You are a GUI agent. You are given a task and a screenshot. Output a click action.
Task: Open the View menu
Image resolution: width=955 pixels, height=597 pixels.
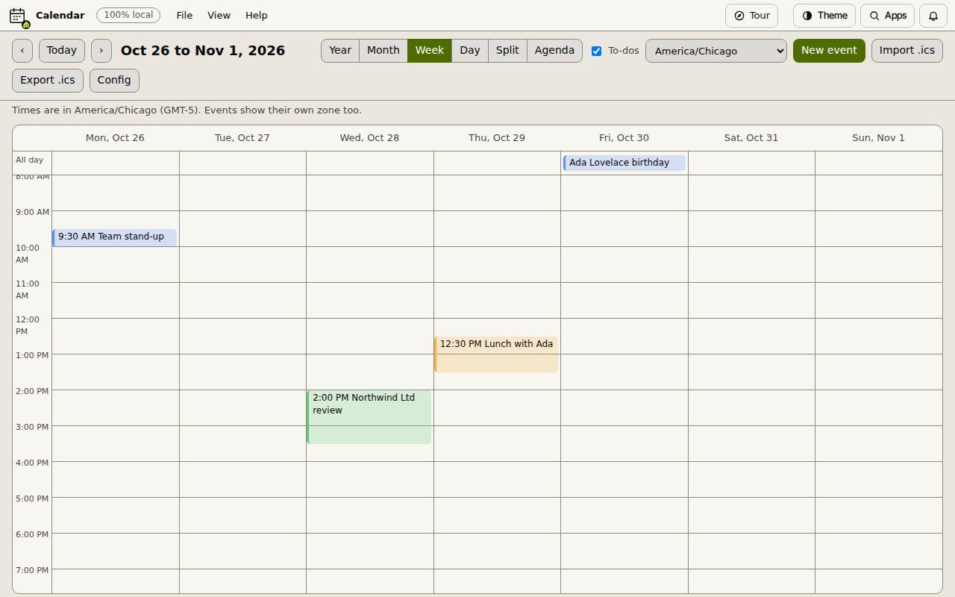(x=219, y=15)
